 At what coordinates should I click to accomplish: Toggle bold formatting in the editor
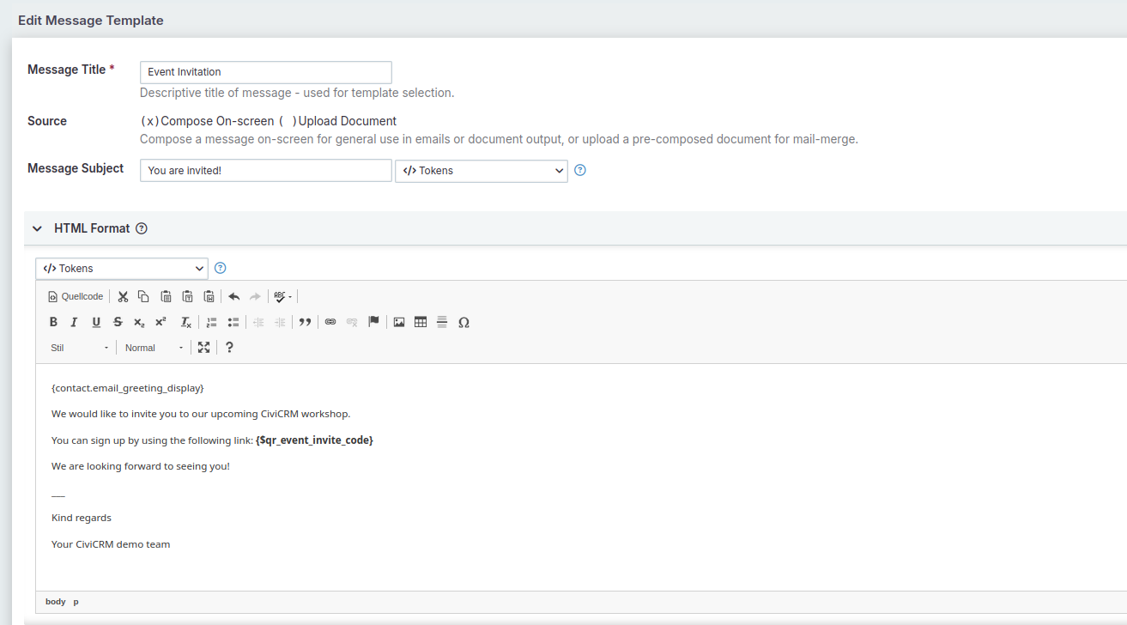click(53, 323)
